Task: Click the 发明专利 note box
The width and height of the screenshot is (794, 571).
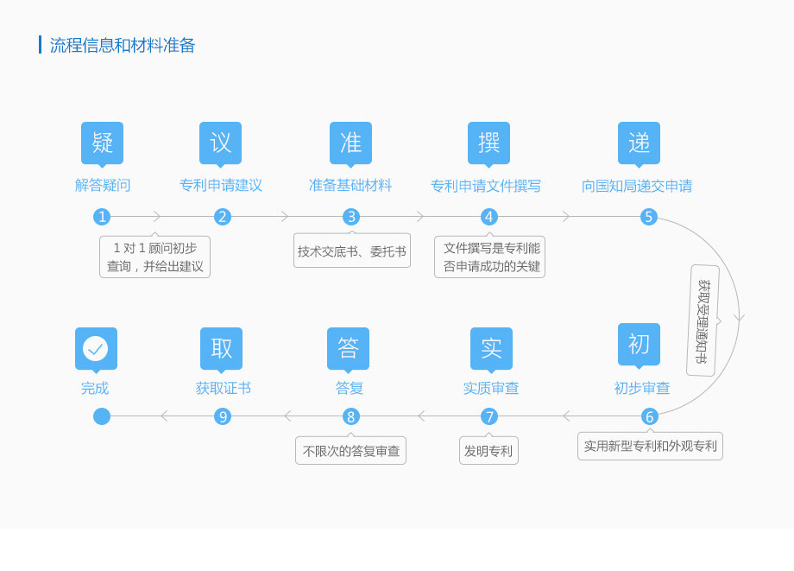Action: [x=488, y=450]
